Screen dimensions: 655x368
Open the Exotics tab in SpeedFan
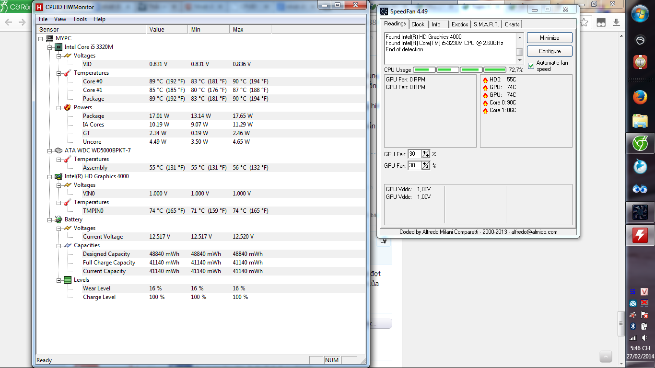coord(460,24)
